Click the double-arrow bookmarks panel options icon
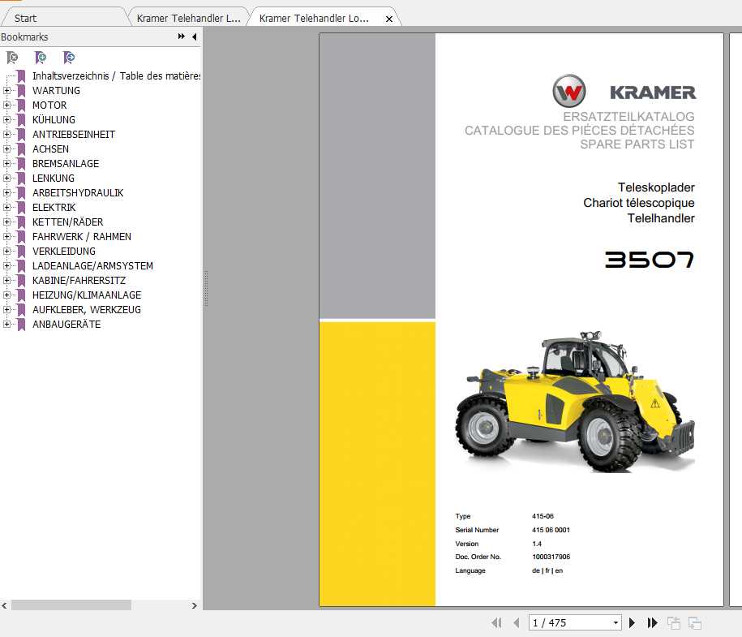Viewport: 742px width, 637px height. point(182,37)
